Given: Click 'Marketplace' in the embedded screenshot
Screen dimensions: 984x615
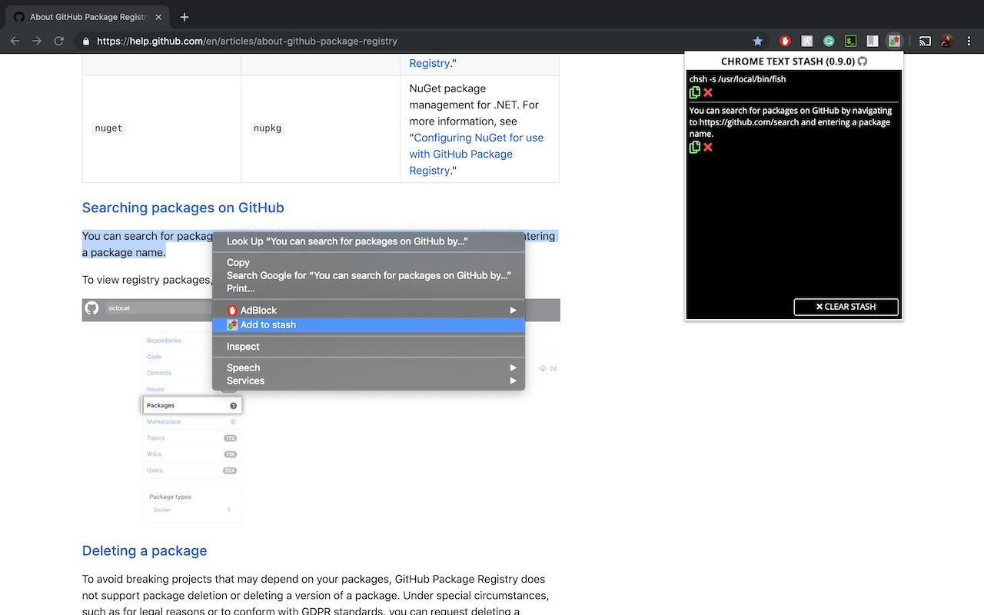Looking at the screenshot, I should 164,421.
